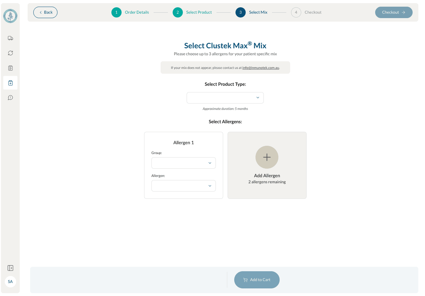Click the Inmunotek logo in the sidebar
This screenshot has height=296, width=425.
(x=10, y=16)
